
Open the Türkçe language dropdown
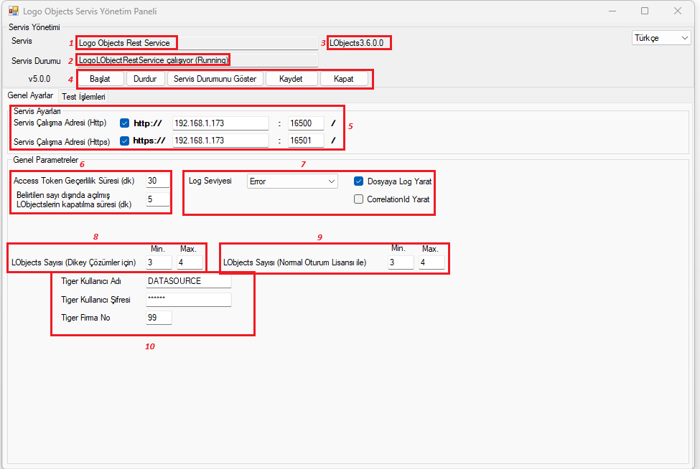click(x=661, y=38)
